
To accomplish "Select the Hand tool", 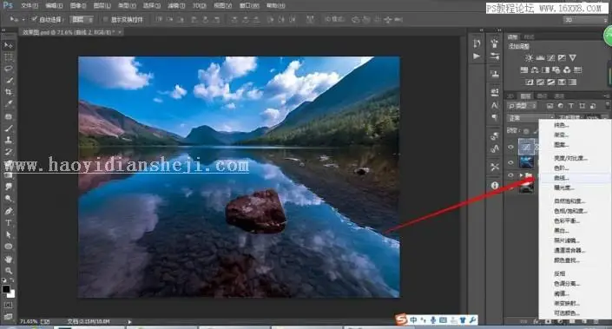I will coord(8,260).
